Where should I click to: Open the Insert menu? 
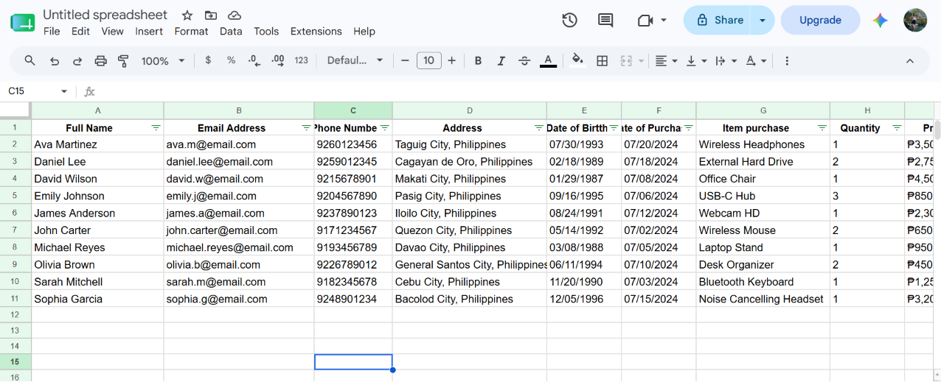point(149,31)
